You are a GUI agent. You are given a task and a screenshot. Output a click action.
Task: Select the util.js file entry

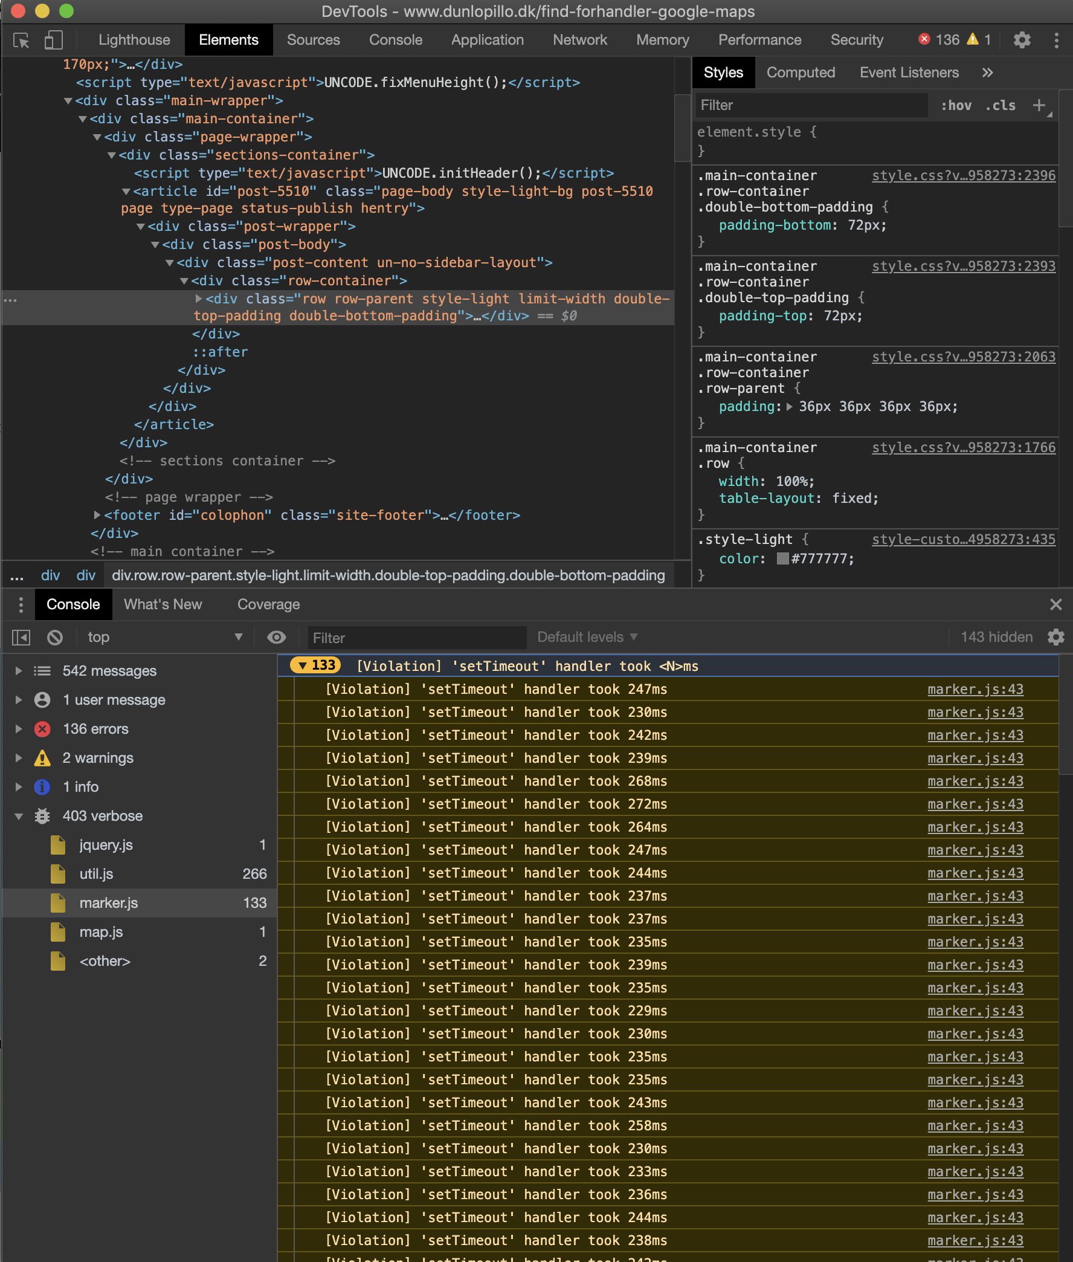coord(139,874)
